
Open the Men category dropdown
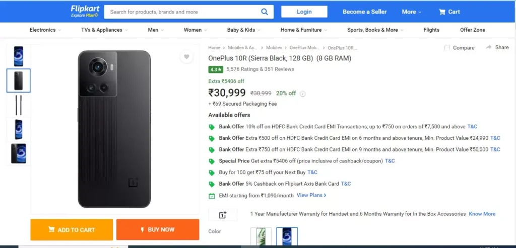156,30
